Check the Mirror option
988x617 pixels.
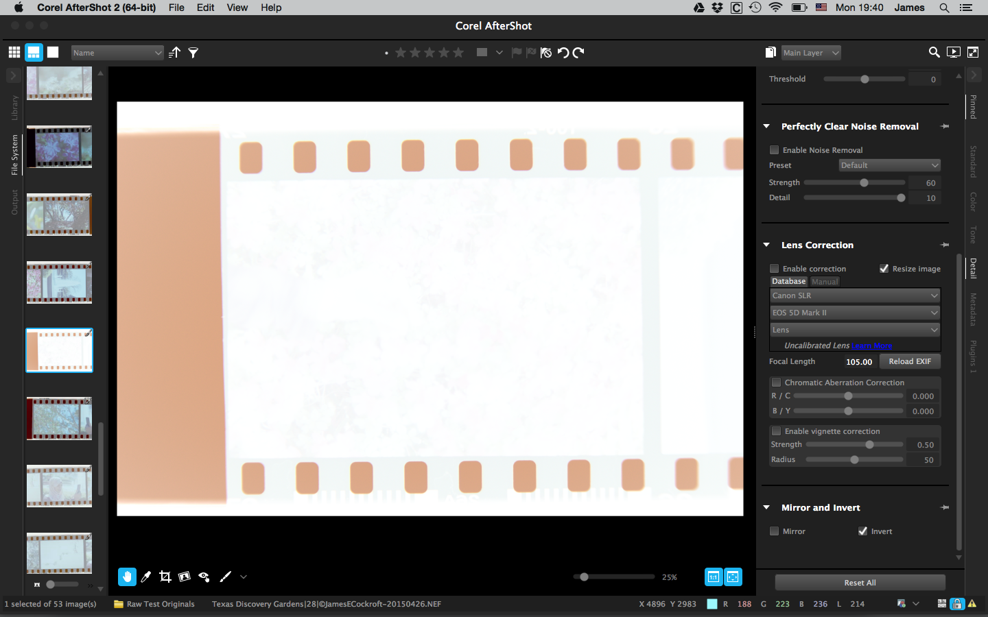tap(774, 531)
